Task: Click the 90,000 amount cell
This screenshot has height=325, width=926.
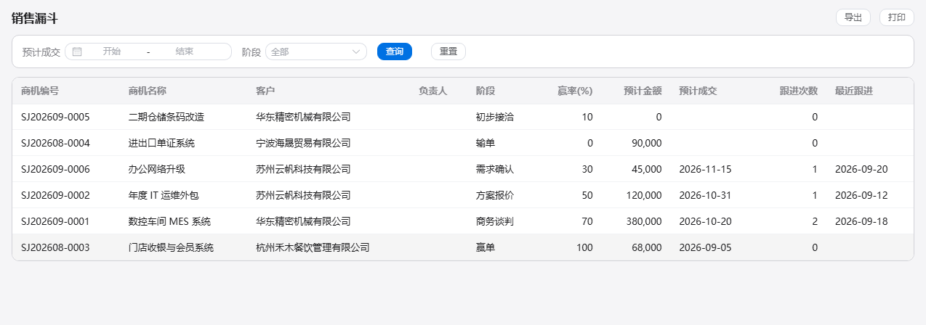Action: [x=648, y=143]
